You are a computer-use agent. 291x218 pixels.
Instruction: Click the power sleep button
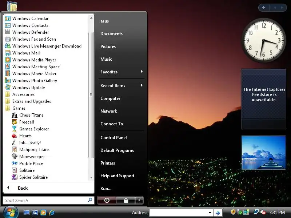pos(107,200)
